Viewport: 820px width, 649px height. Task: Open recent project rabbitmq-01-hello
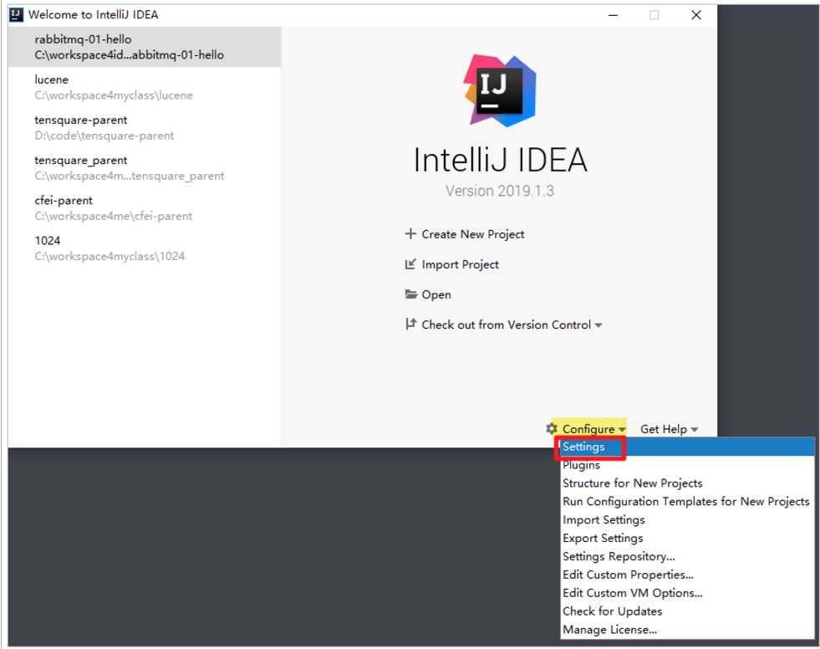145,47
